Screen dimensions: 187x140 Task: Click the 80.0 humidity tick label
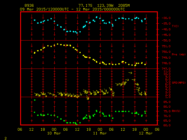click(x=167, y=107)
